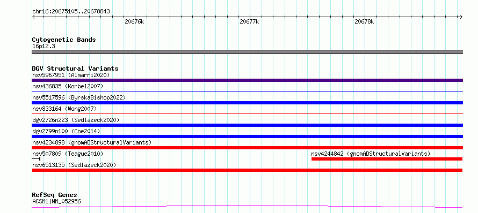Image resolution: width=478 pixels, height=213 pixels.
Task: Click the short nsv507809 Teague2010 marker
Action: 36,159
